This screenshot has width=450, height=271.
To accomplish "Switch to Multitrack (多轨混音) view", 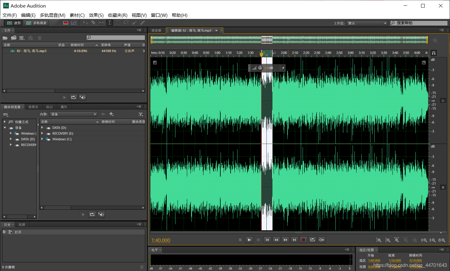I will point(36,23).
